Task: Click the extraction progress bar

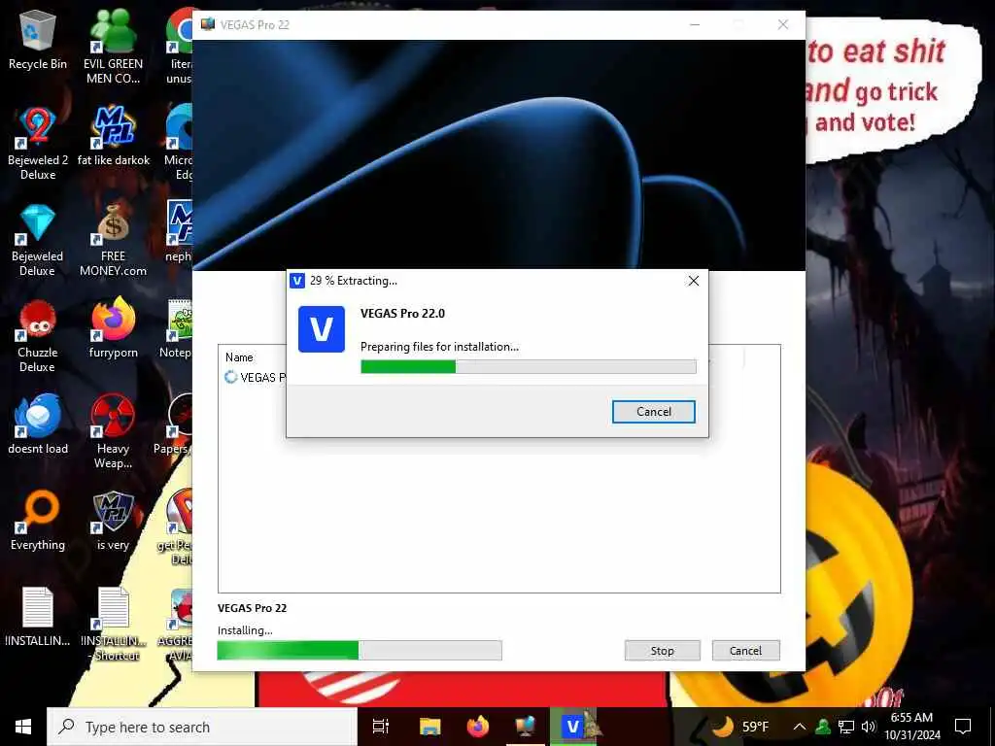Action: 528,366
